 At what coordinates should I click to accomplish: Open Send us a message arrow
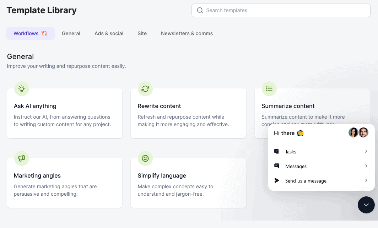click(x=366, y=180)
